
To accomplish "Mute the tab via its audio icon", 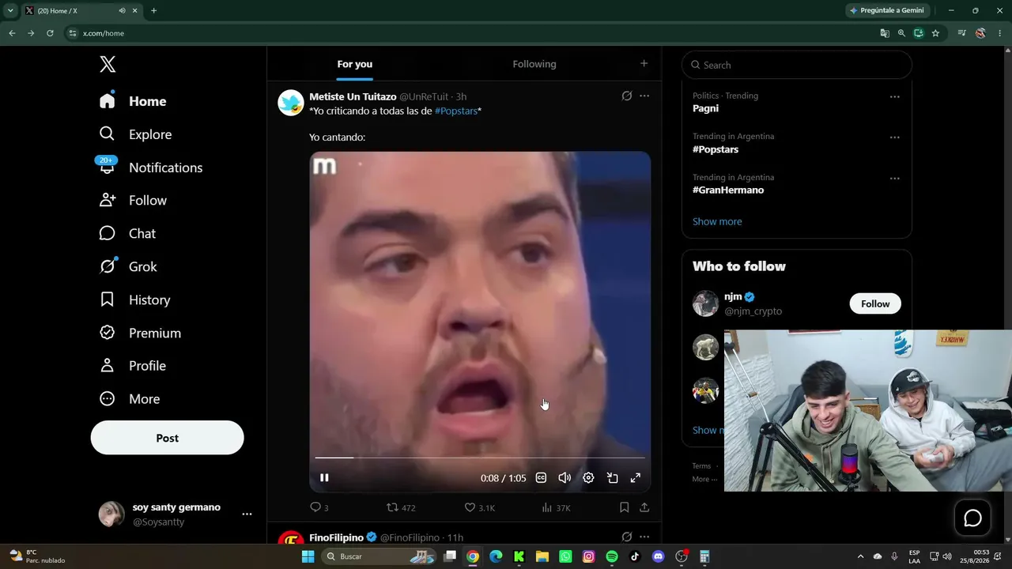I will tap(122, 11).
